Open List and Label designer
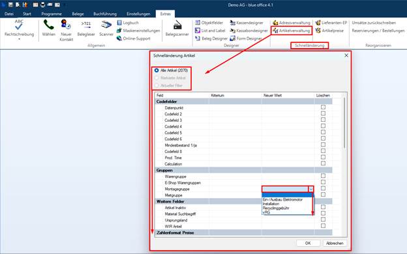This screenshot has width=407, height=254. pyautogui.click(x=210, y=31)
